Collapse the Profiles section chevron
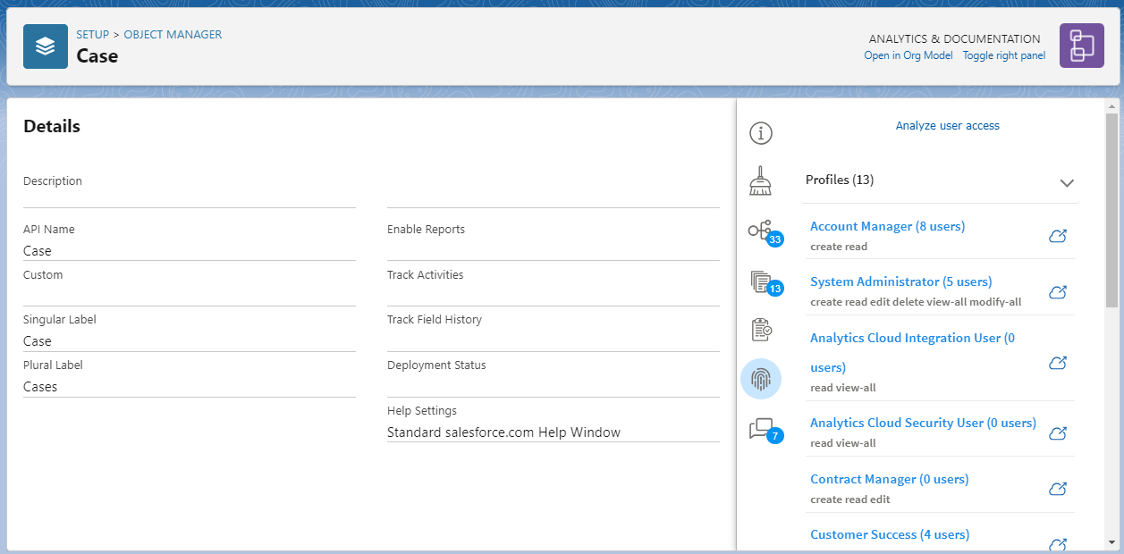The image size is (1124, 554). (x=1066, y=182)
